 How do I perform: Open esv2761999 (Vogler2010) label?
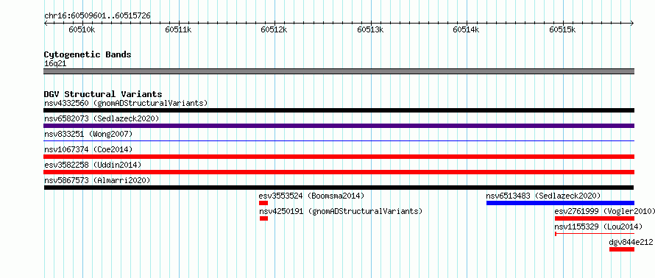(604, 211)
